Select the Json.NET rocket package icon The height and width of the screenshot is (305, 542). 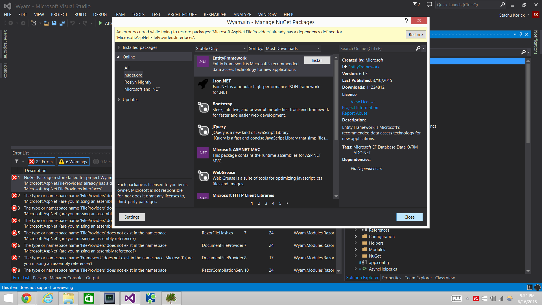point(203,84)
